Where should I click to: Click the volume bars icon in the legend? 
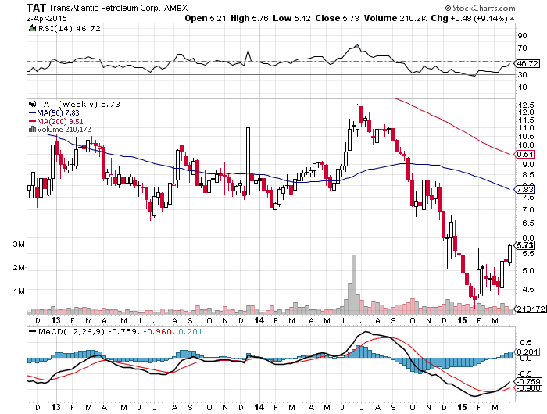32,130
